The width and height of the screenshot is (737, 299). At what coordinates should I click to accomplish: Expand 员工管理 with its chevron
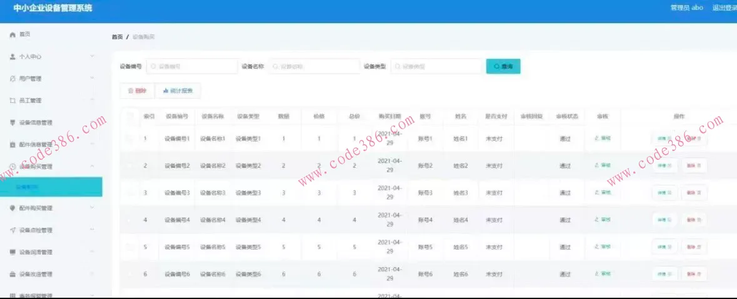click(92, 100)
